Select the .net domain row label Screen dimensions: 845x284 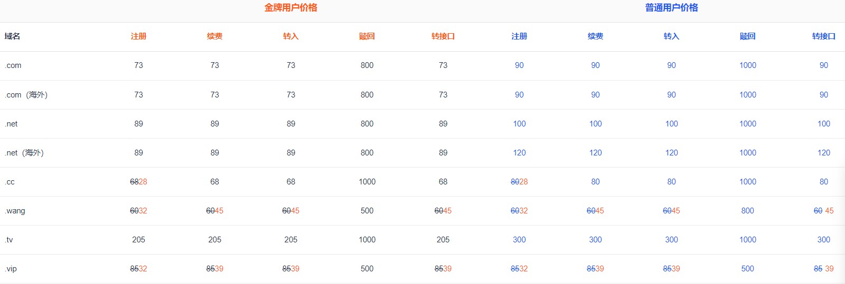point(11,124)
